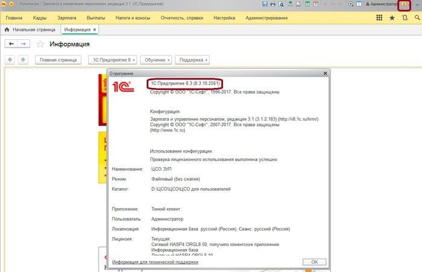Click the save diskette icon in title bar

(x=265, y=4)
